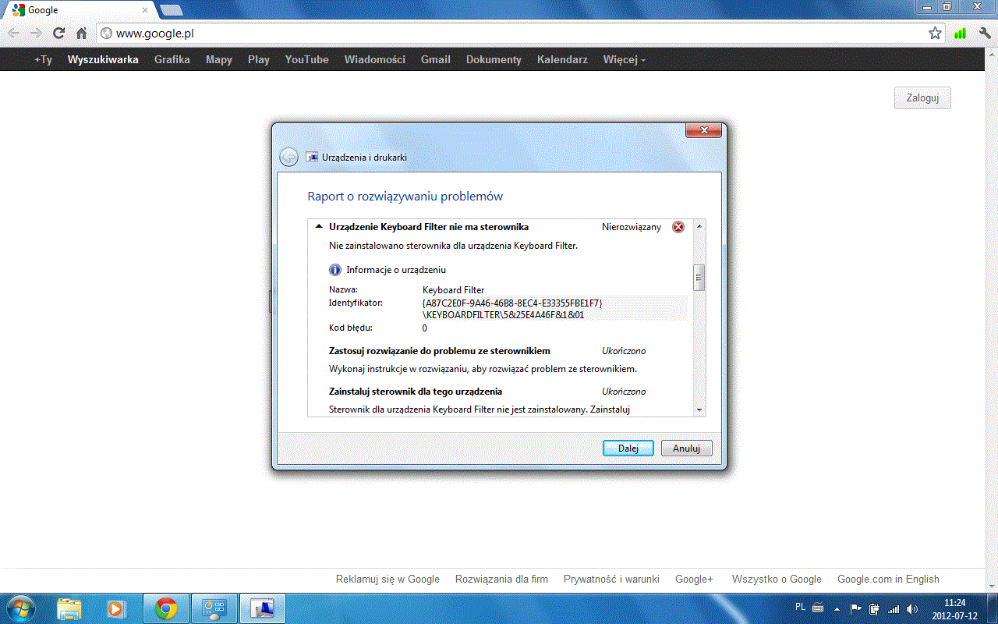Open Prywatność i warunki link

pos(611,580)
